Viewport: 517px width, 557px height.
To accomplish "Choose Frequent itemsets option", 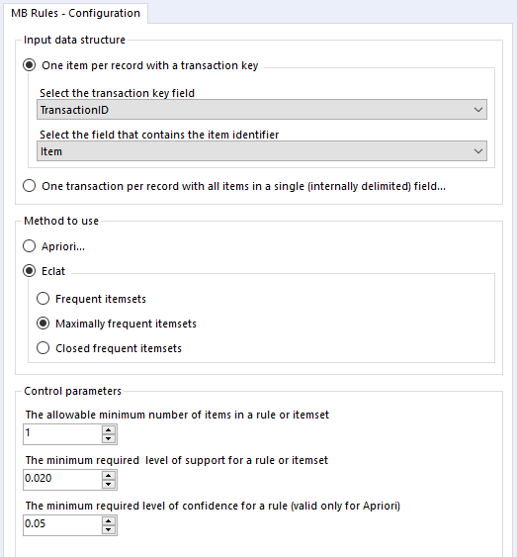I will (43, 299).
